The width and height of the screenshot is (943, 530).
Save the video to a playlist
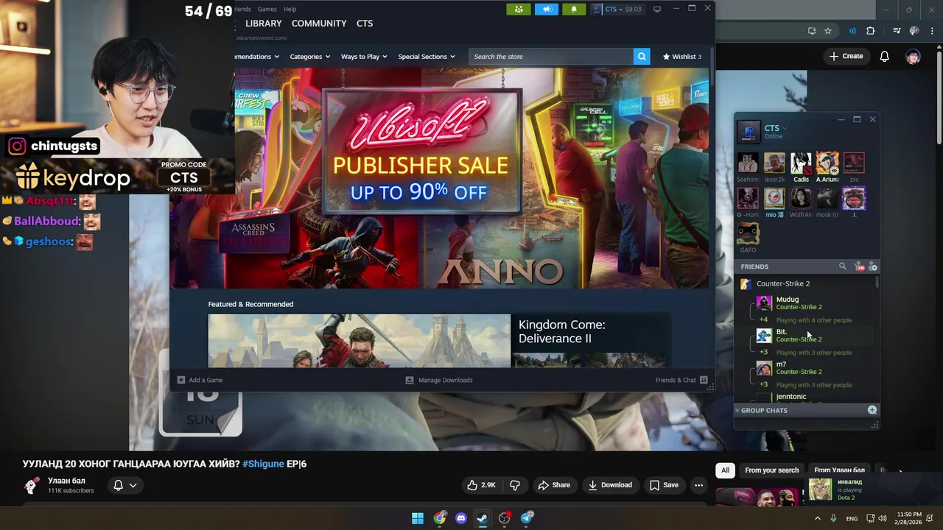point(664,485)
